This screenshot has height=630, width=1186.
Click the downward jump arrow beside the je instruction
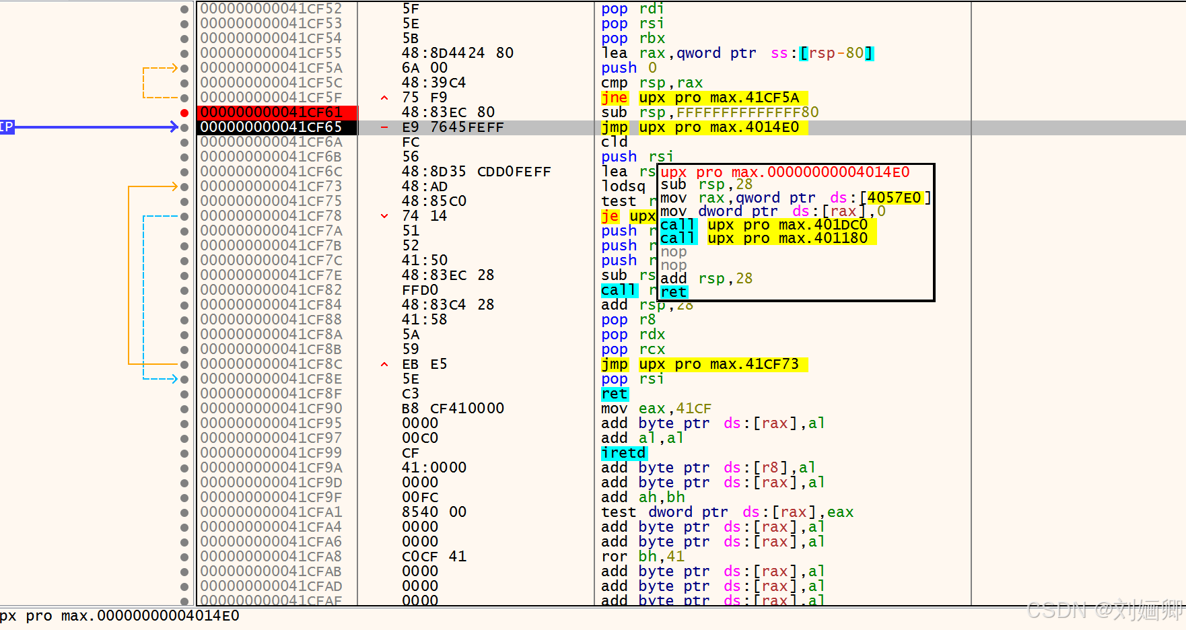tap(384, 216)
